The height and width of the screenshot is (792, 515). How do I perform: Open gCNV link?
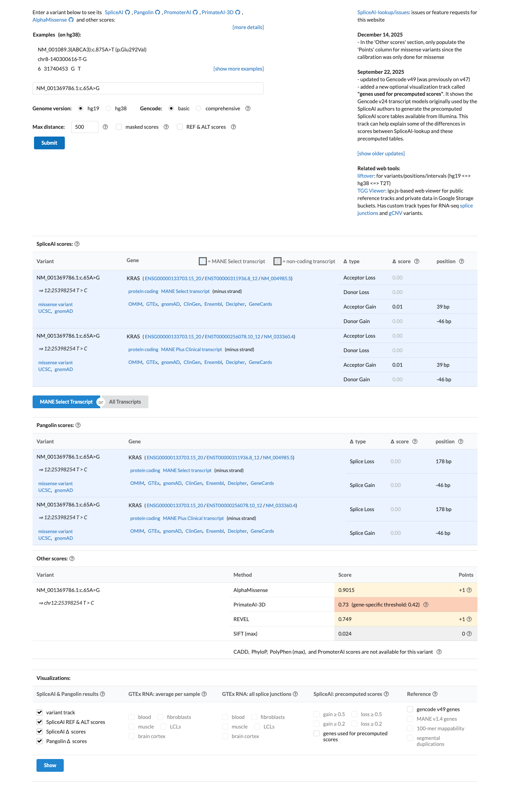(395, 213)
